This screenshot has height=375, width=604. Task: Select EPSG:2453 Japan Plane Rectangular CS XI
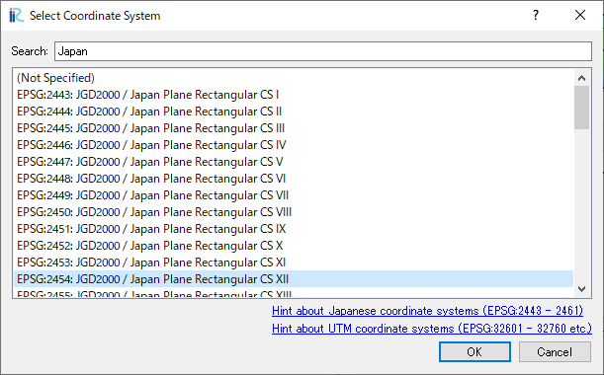(294, 262)
